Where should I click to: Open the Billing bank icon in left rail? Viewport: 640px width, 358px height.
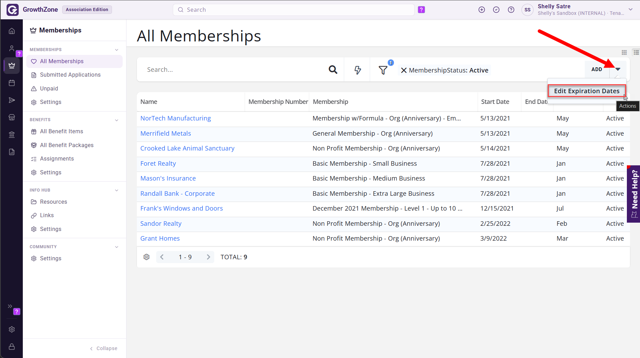pyautogui.click(x=12, y=135)
